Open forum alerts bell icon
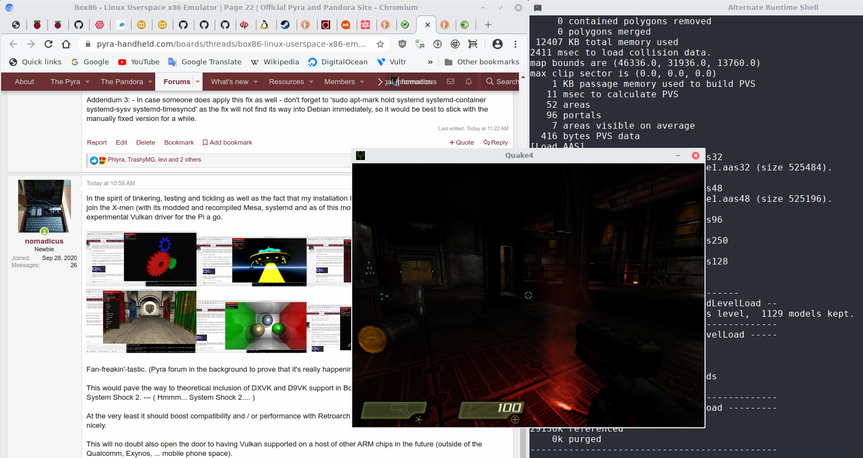863x458 pixels. click(x=468, y=81)
